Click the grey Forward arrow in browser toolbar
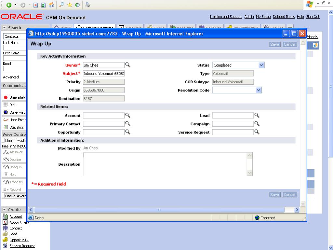 [x=23, y=5]
